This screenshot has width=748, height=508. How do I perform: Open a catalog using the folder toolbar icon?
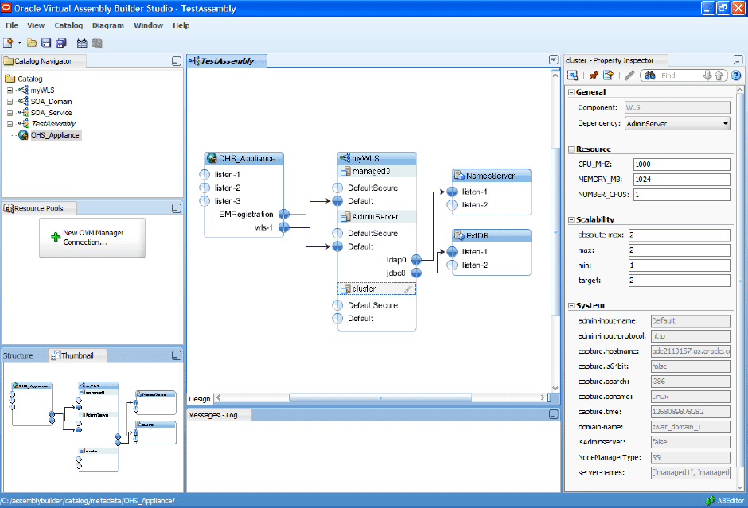tap(31, 44)
